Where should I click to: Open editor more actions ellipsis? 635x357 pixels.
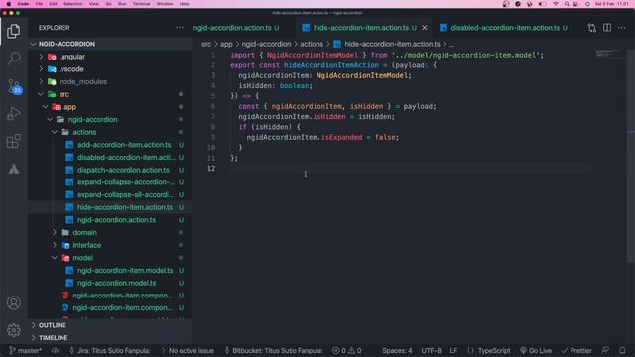coord(622,28)
